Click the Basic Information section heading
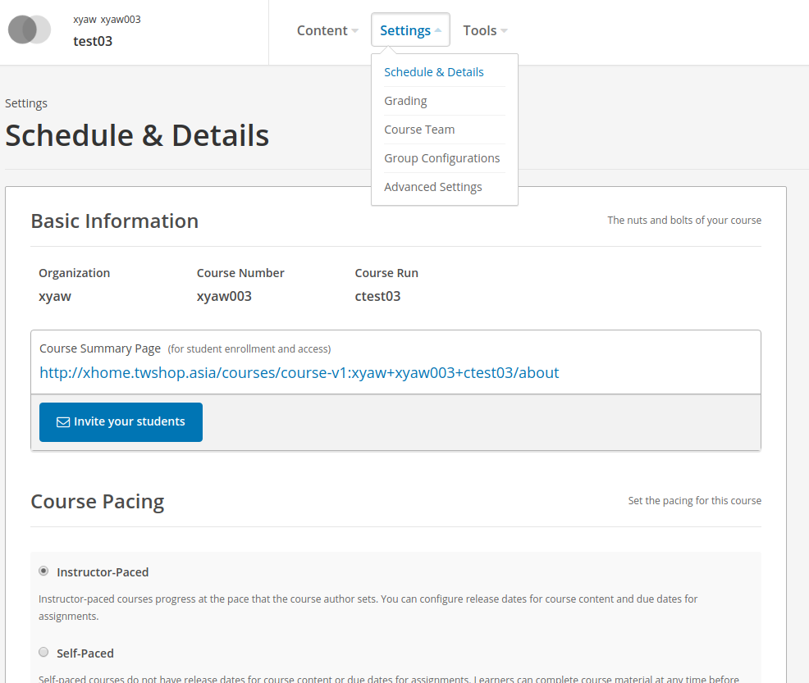 (x=115, y=221)
